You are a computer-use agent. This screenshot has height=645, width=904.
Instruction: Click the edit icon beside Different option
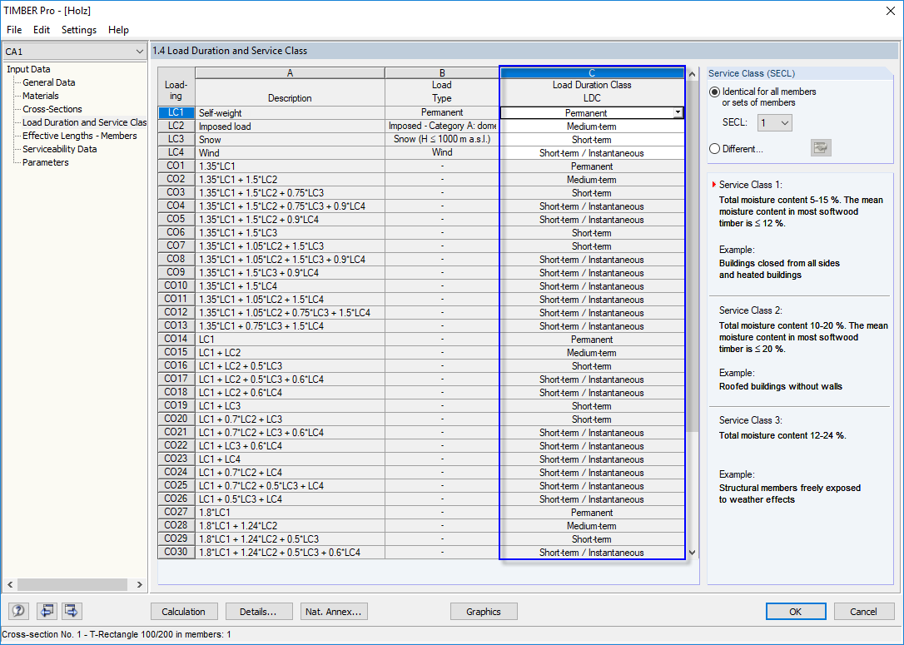[821, 147]
